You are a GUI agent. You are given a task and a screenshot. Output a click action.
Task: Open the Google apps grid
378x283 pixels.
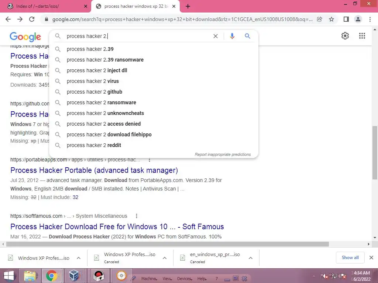(x=362, y=36)
